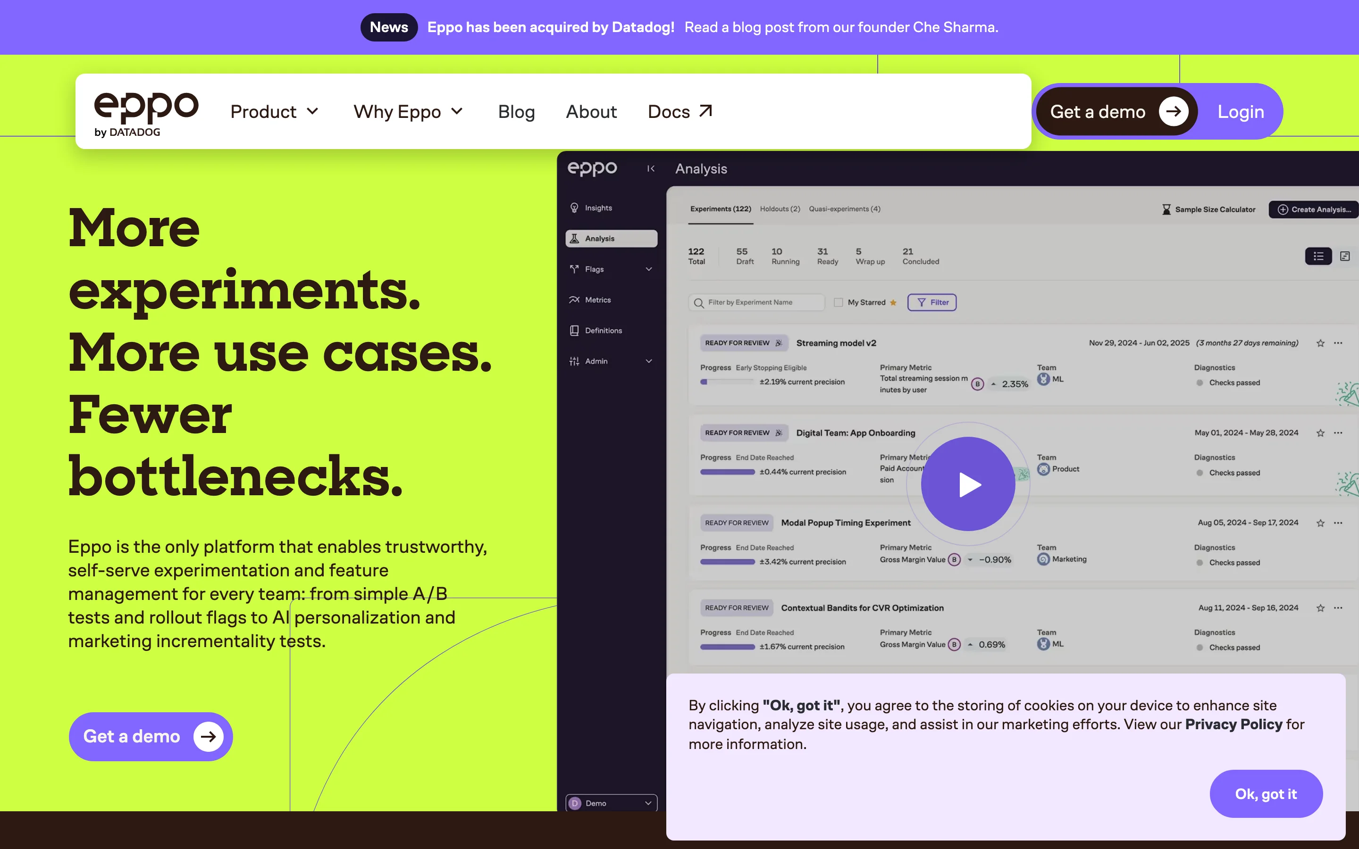Viewport: 1359px width, 849px height.
Task: Click the Sample Size Calculator hourglass icon
Action: tap(1166, 209)
